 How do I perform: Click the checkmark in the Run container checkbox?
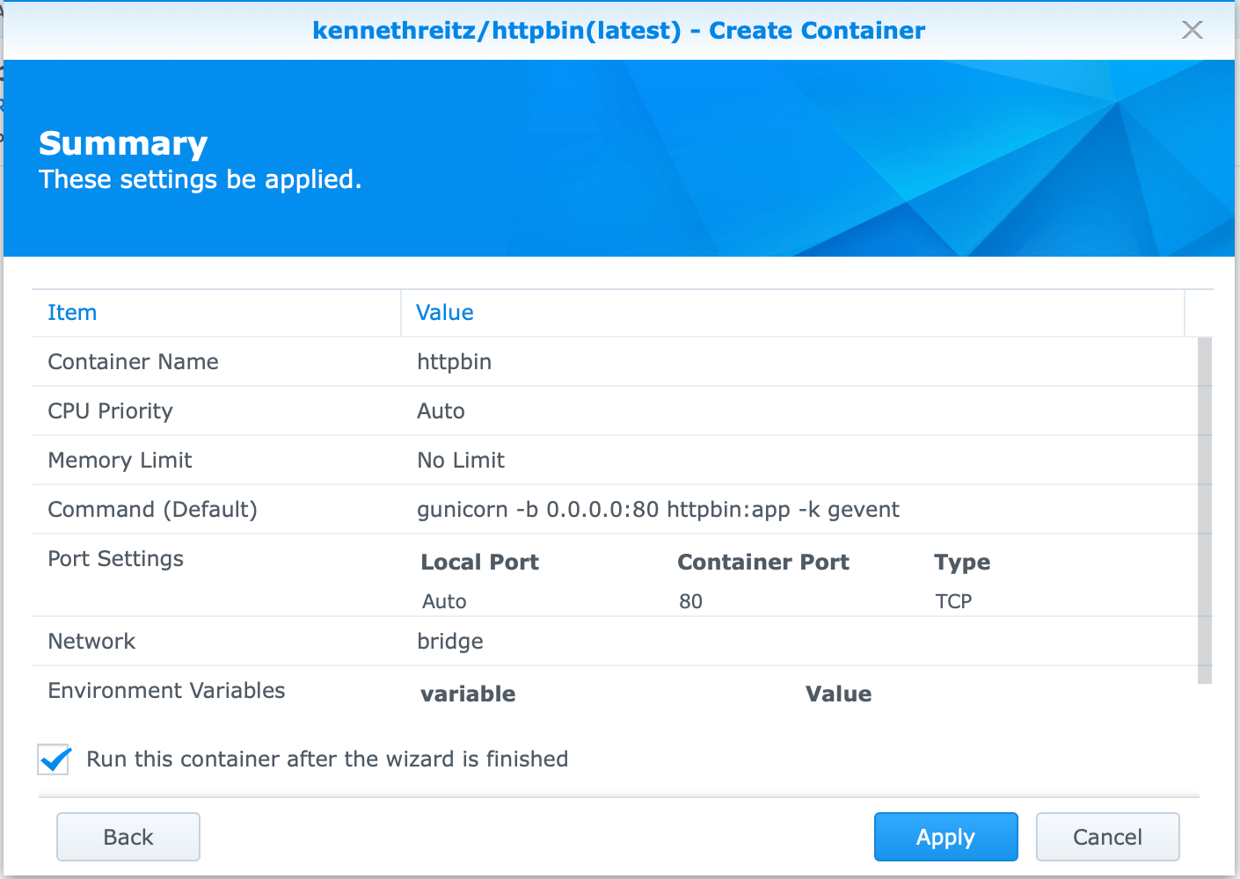pyautogui.click(x=53, y=759)
